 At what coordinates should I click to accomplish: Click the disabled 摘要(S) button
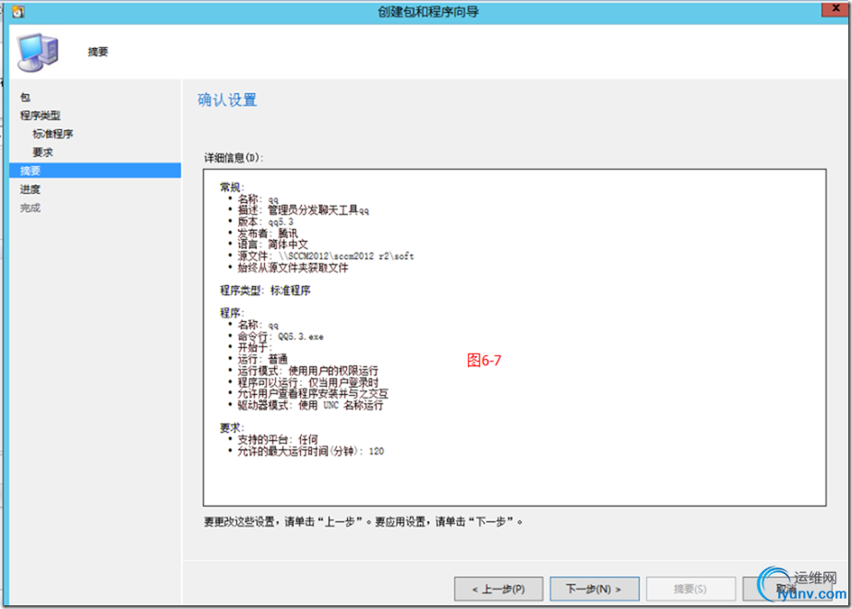click(690, 589)
